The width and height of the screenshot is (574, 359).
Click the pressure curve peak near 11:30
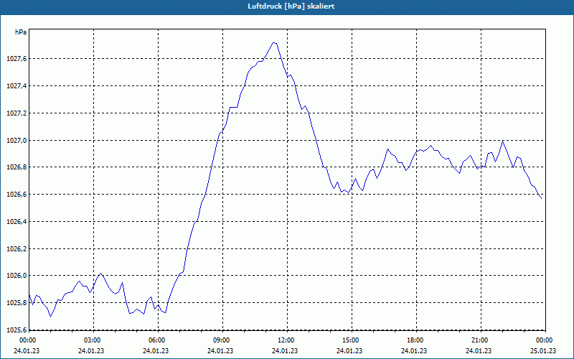(274, 42)
